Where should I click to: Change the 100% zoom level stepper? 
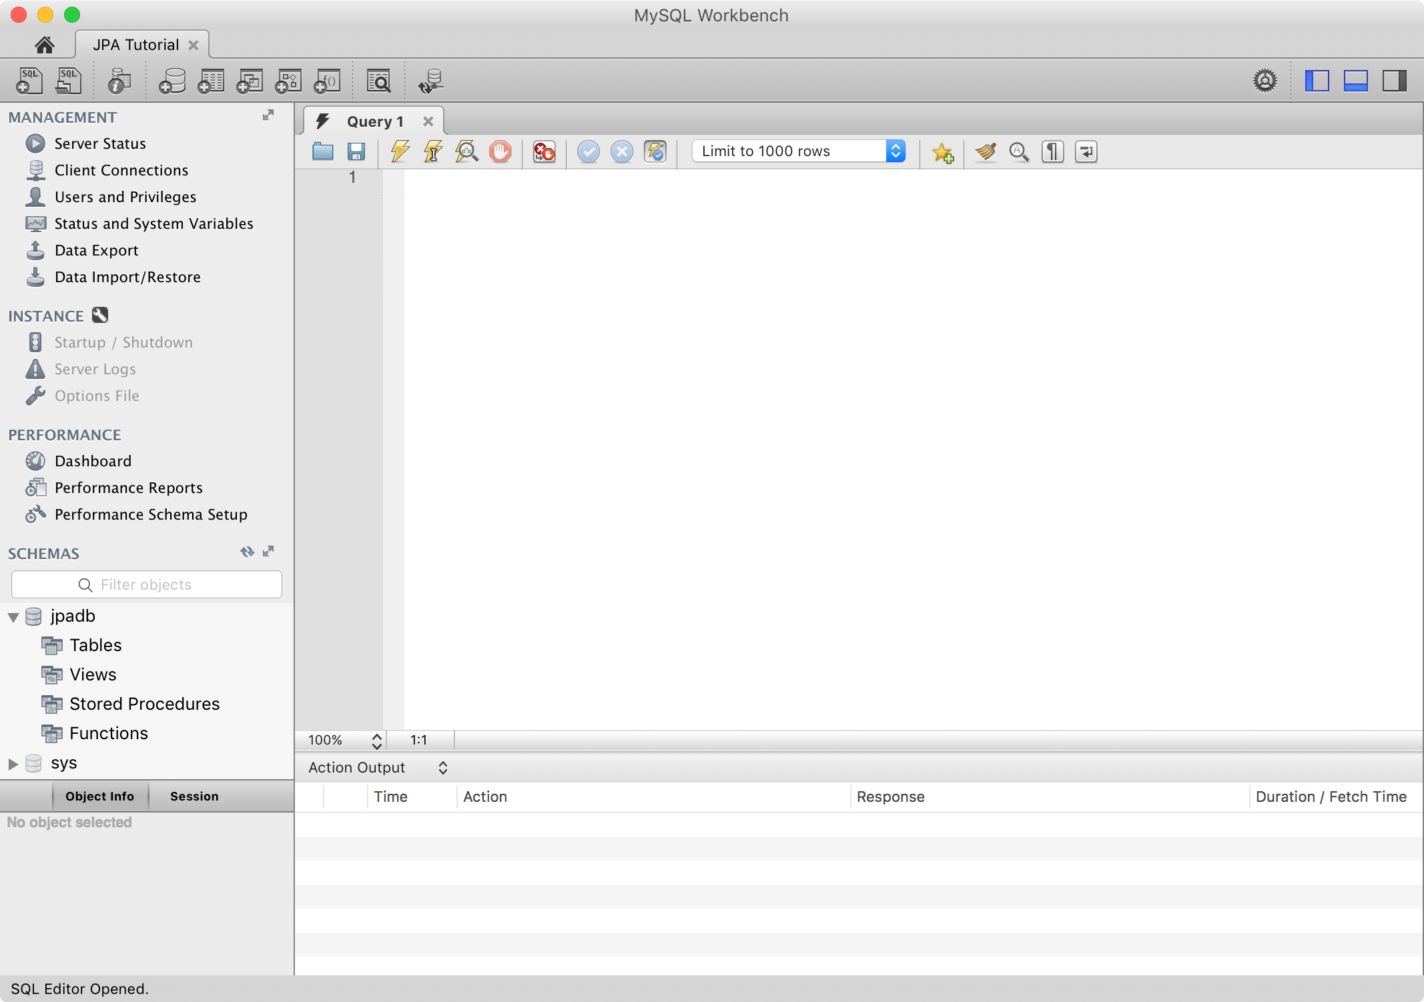click(x=376, y=740)
